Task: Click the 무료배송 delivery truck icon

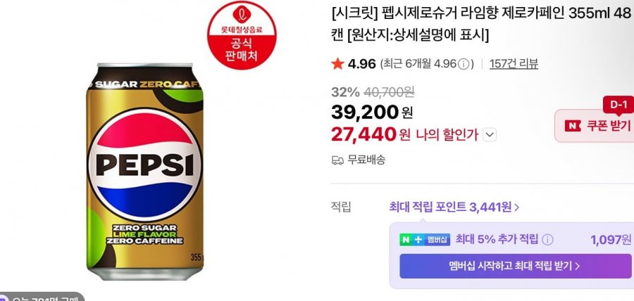Action: click(x=337, y=160)
